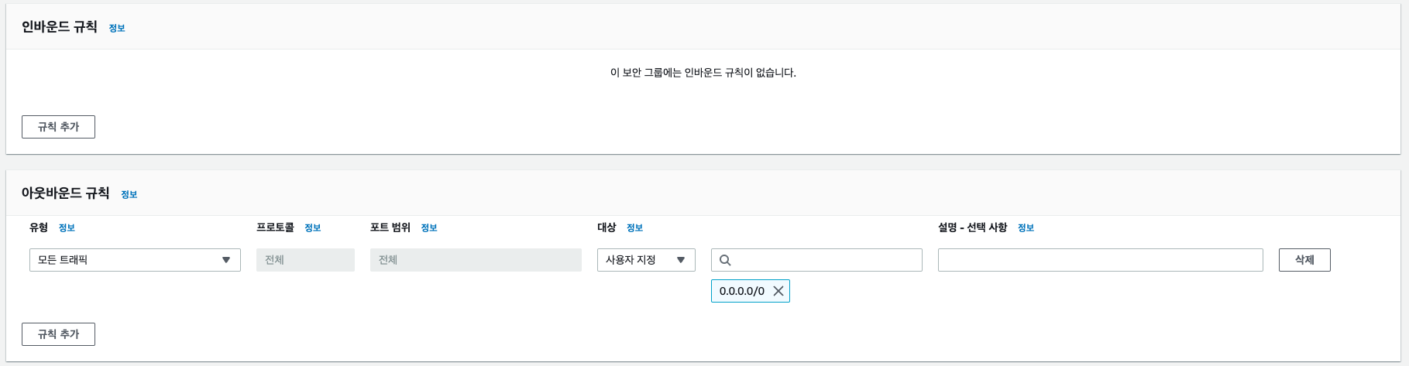Focus the rule description input field

(1100, 260)
